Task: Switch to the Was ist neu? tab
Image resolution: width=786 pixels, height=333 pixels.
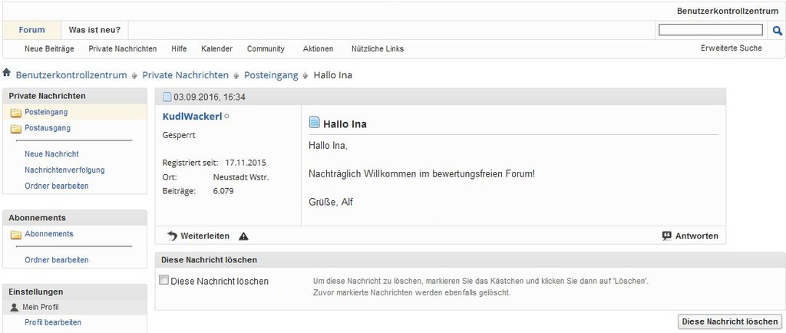Action: coord(94,30)
